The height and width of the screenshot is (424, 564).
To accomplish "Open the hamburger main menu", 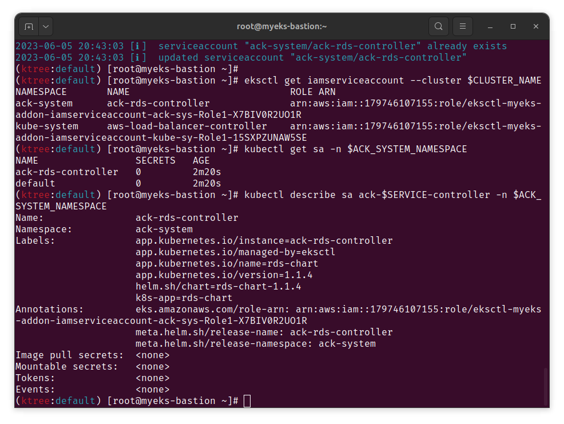I will tap(463, 26).
